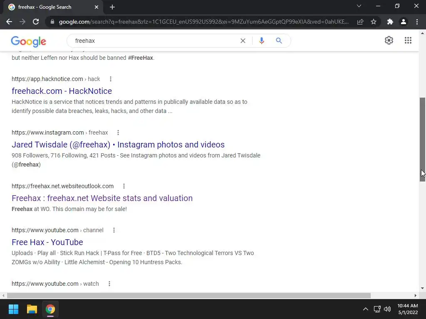Share this page from the address bar

click(360, 22)
